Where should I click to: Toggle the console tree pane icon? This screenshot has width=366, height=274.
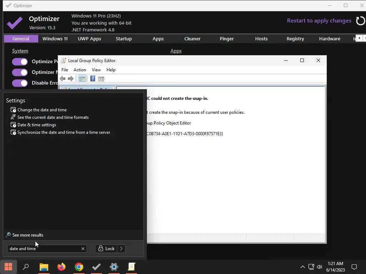pyautogui.click(x=82, y=79)
